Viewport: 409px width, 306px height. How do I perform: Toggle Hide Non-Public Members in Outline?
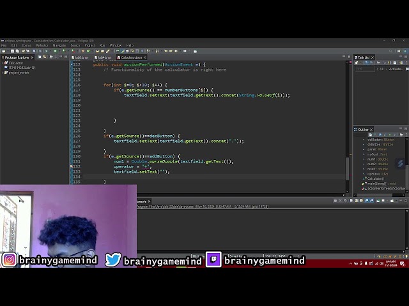(x=390, y=135)
